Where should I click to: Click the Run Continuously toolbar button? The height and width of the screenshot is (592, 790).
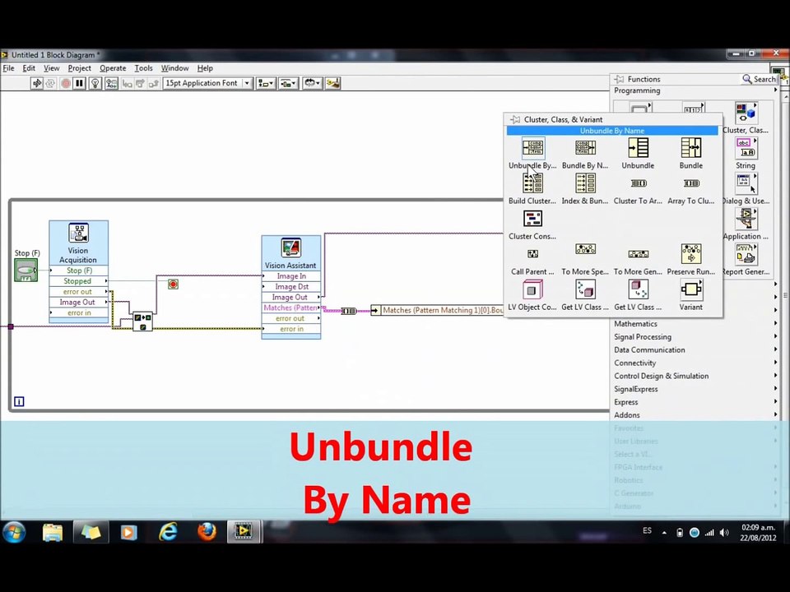(50, 83)
